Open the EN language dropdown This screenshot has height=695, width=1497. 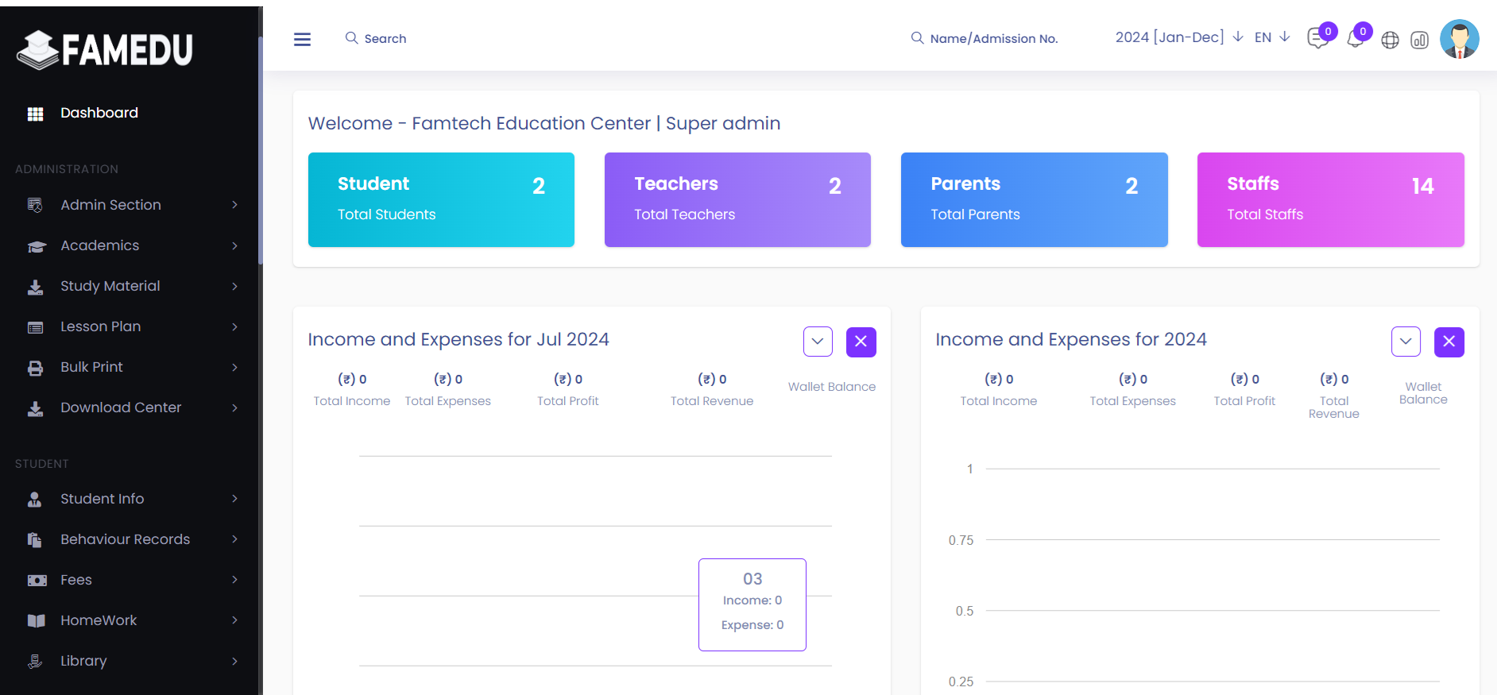click(x=1271, y=37)
